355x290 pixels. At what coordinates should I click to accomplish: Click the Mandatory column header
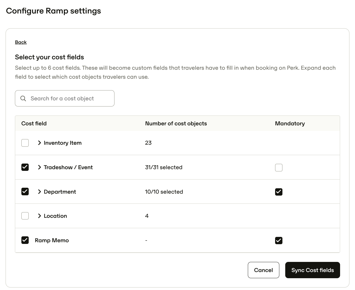[290, 123]
